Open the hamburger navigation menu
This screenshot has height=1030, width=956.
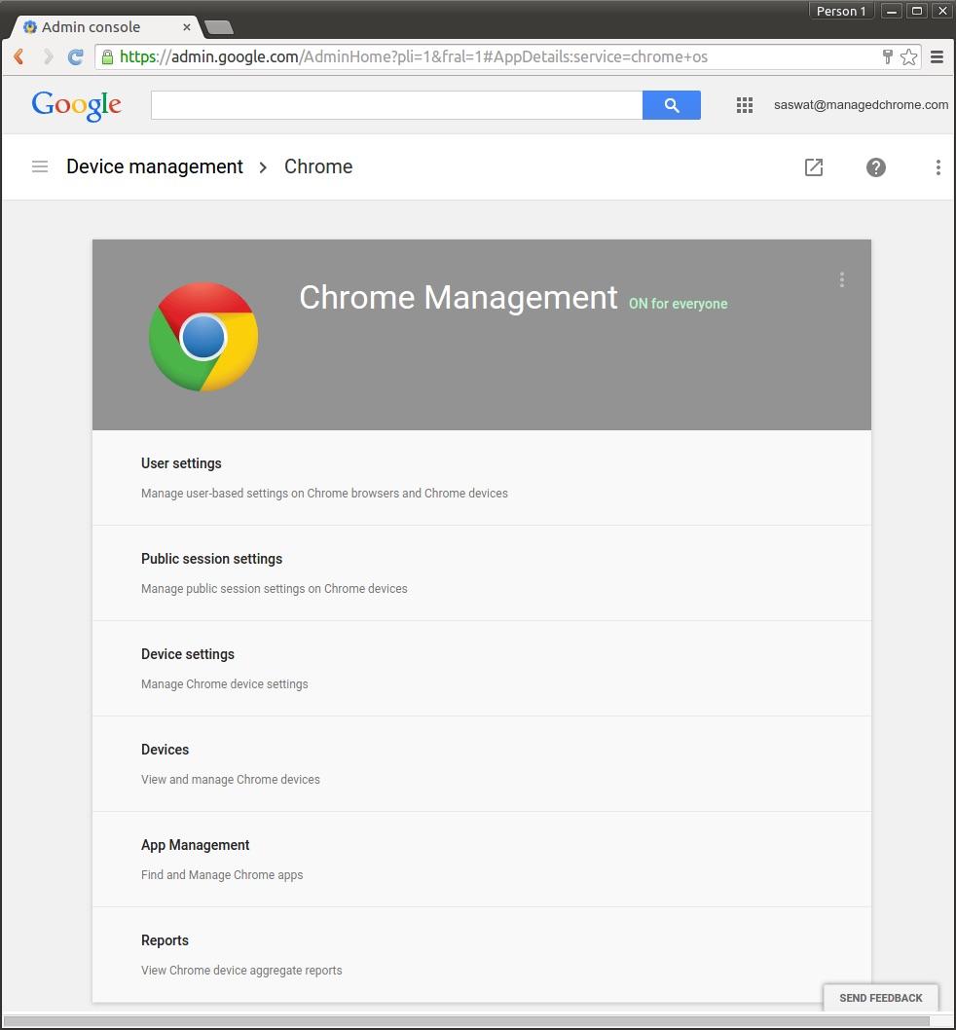pos(40,166)
